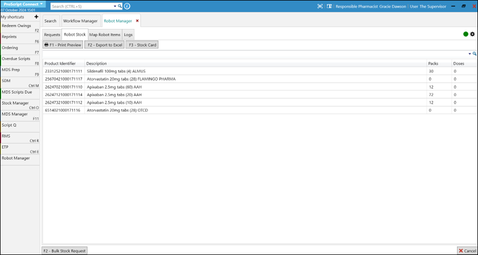
Task: Open MDS Scripts Due shortcut
Action: tap(20, 94)
